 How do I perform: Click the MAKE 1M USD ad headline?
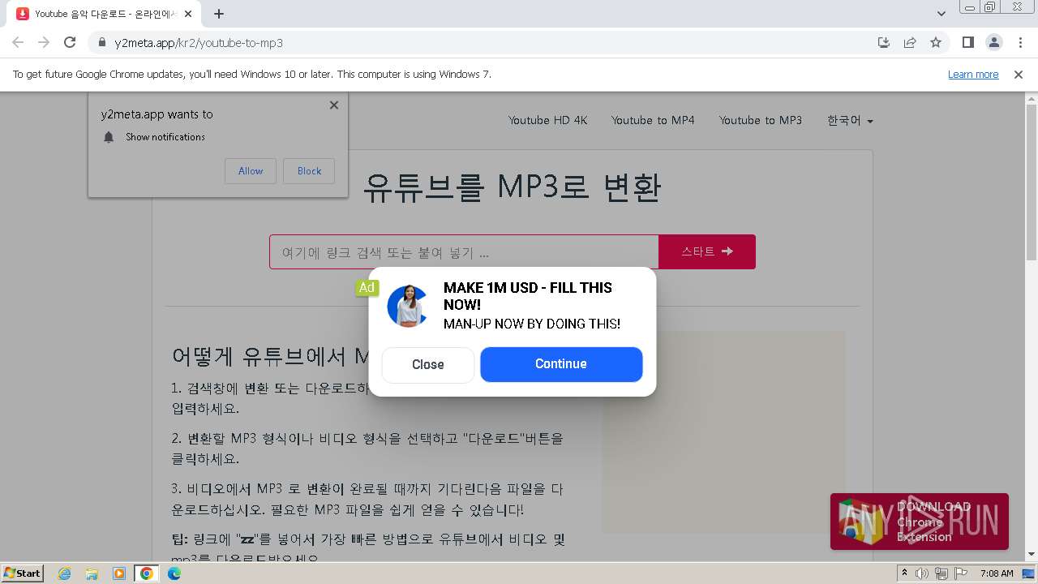pos(528,296)
